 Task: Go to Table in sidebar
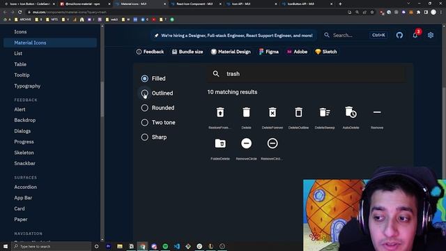(x=20, y=64)
